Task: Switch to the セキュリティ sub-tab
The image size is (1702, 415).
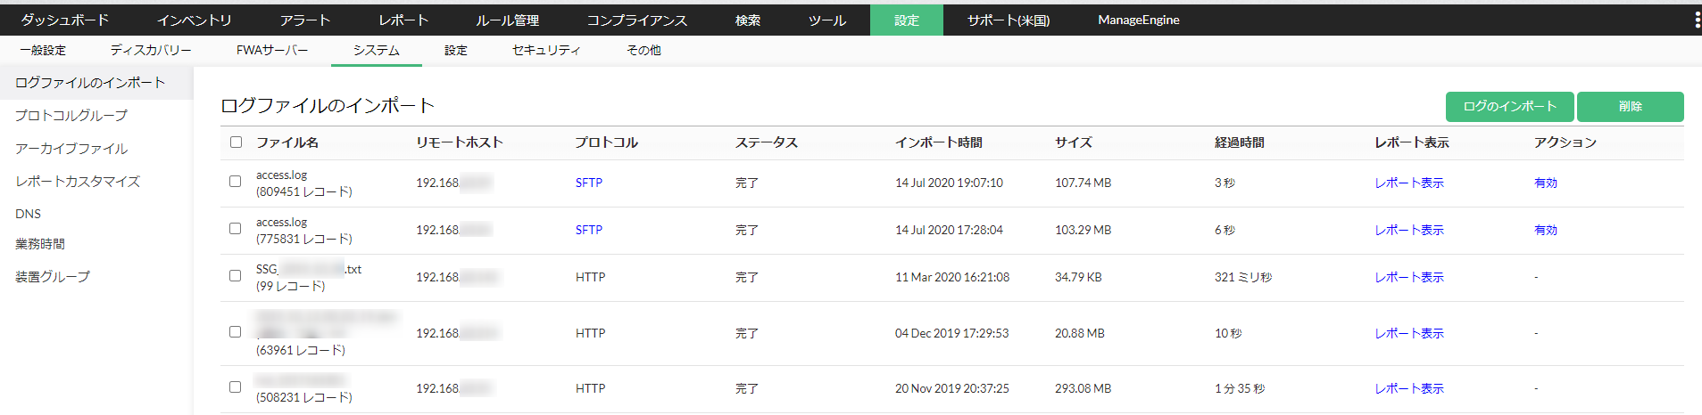Action: pyautogui.click(x=546, y=50)
